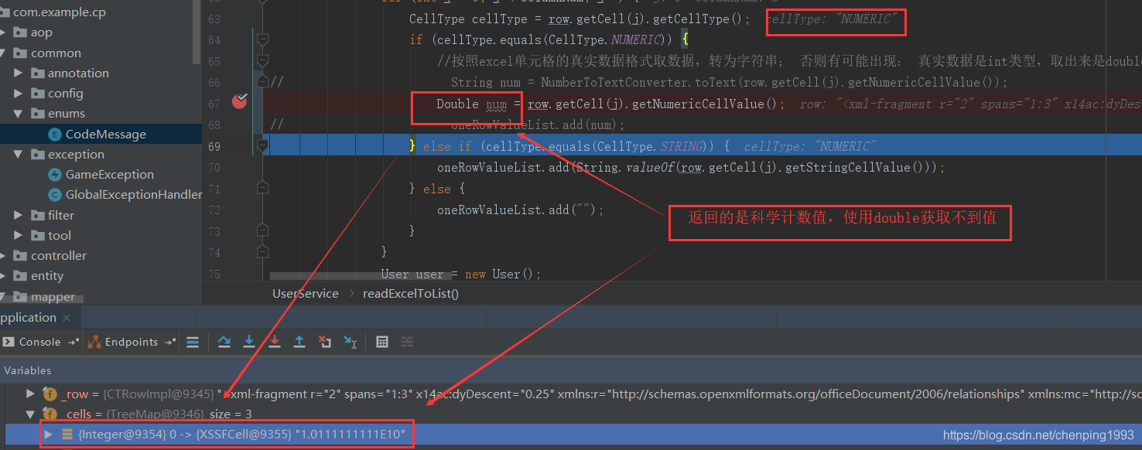Screen dimensions: 1142x450
Task: Click the config package folder icon
Action: 38,94
